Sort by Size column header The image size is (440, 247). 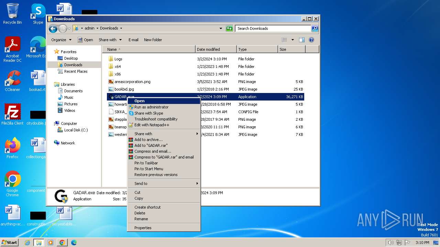291,49
